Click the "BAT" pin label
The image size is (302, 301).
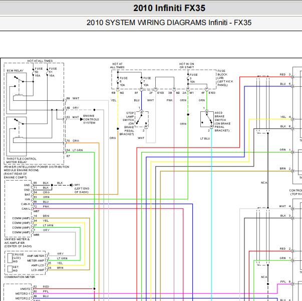28,195
